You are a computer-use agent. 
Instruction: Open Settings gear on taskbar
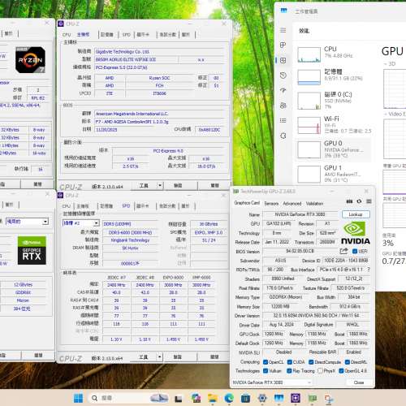[262, 399]
